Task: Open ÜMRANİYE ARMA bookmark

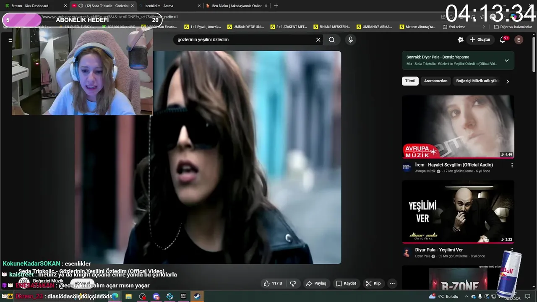Action: [374, 27]
